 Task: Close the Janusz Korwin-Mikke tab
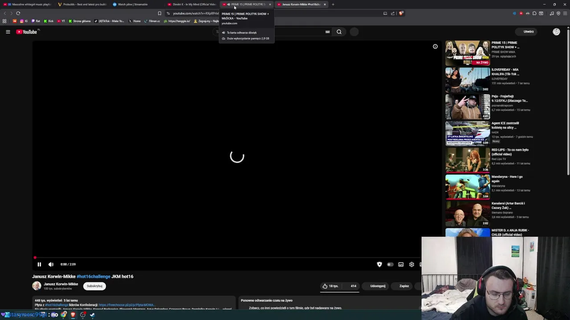click(x=325, y=4)
